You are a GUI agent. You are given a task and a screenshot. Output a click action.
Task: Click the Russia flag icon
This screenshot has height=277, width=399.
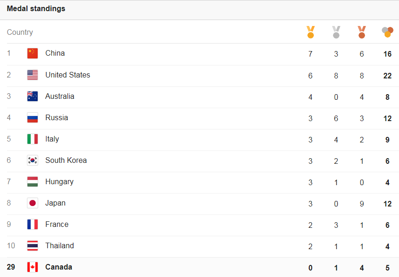(33, 117)
